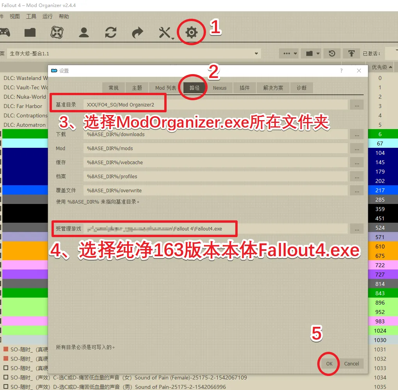
Task: Click the curved arrow executables icon
Action: 138,32
